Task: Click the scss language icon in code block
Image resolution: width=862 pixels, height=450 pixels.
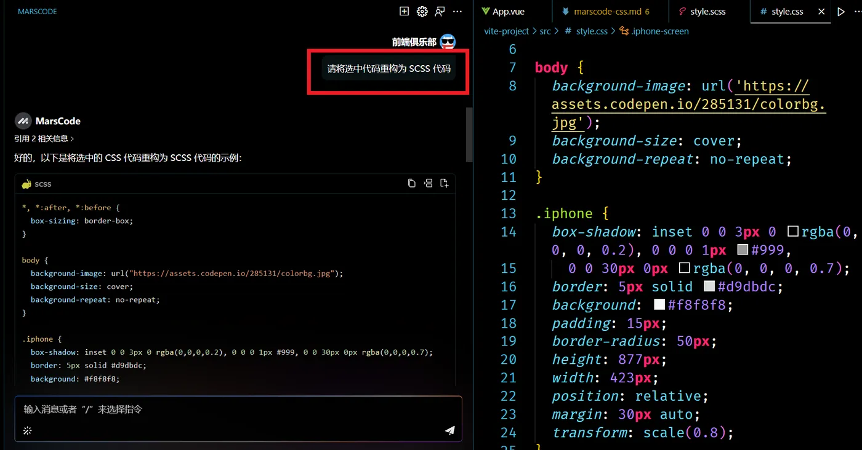Action: (x=26, y=184)
